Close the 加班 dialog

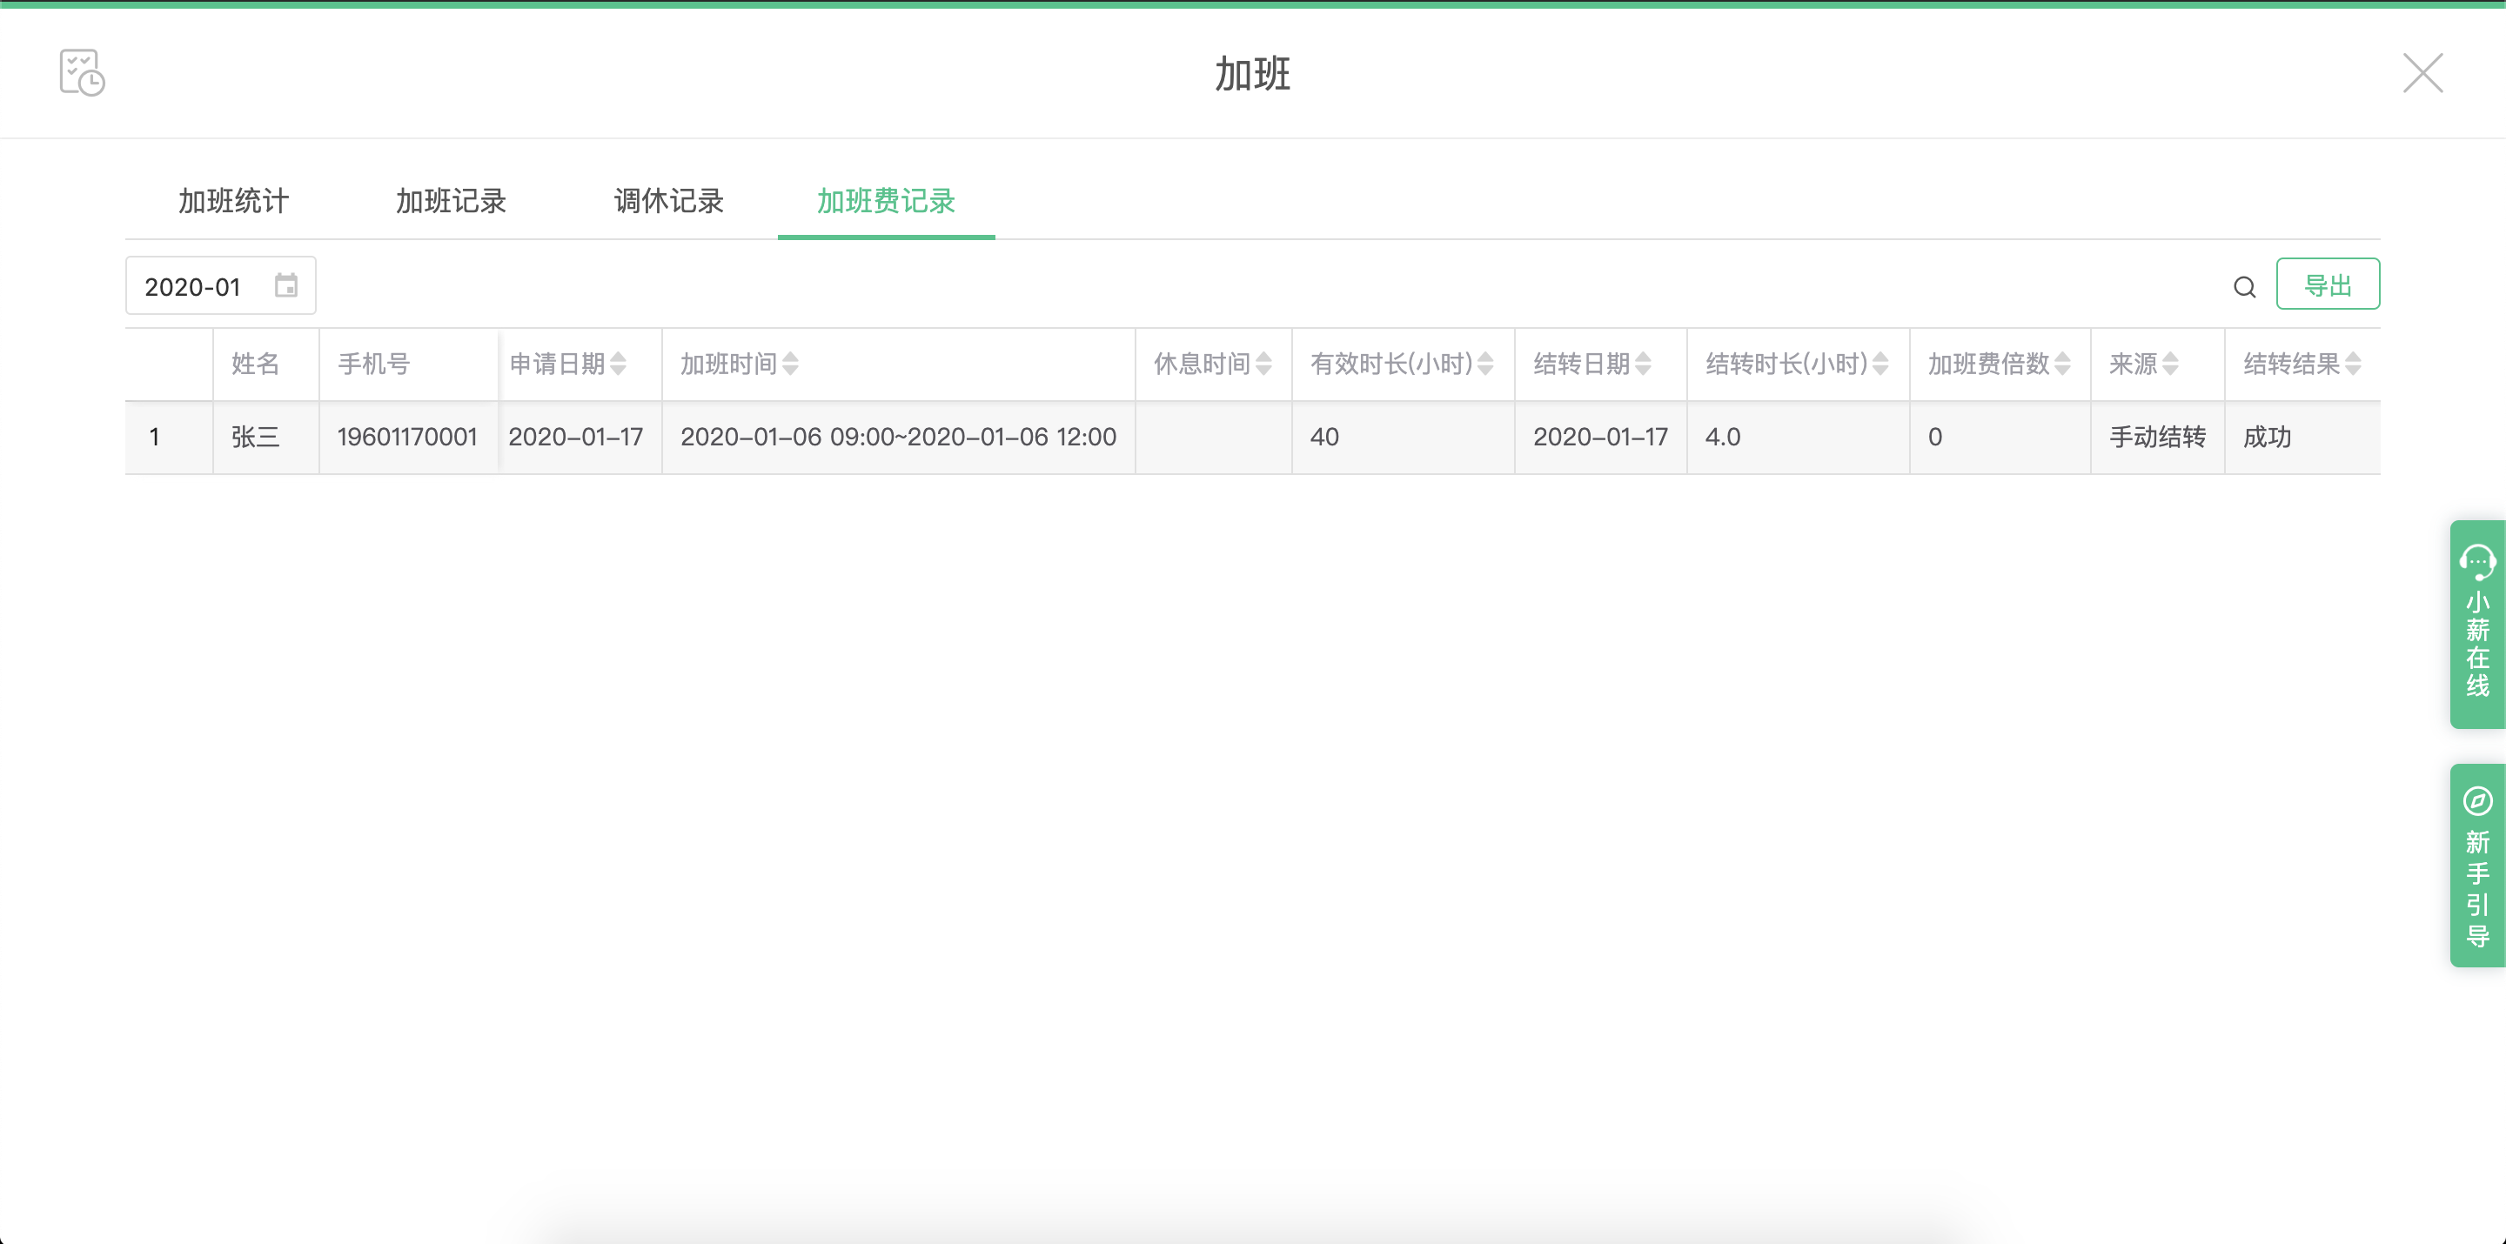pos(2422,73)
